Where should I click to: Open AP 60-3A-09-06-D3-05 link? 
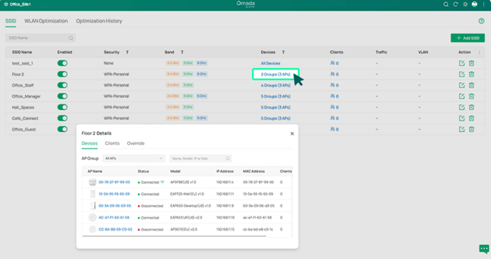pos(115,206)
